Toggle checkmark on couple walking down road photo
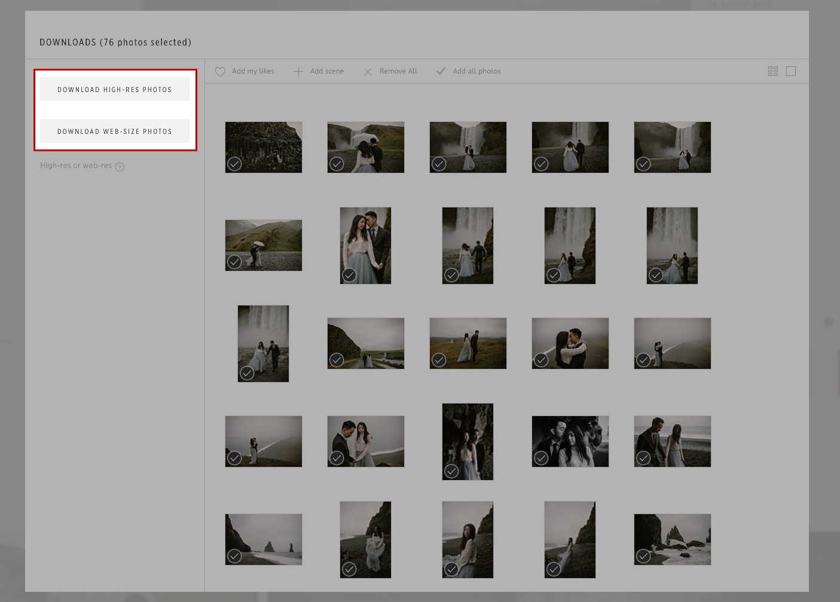Screen dimensions: 840x602 337,360
